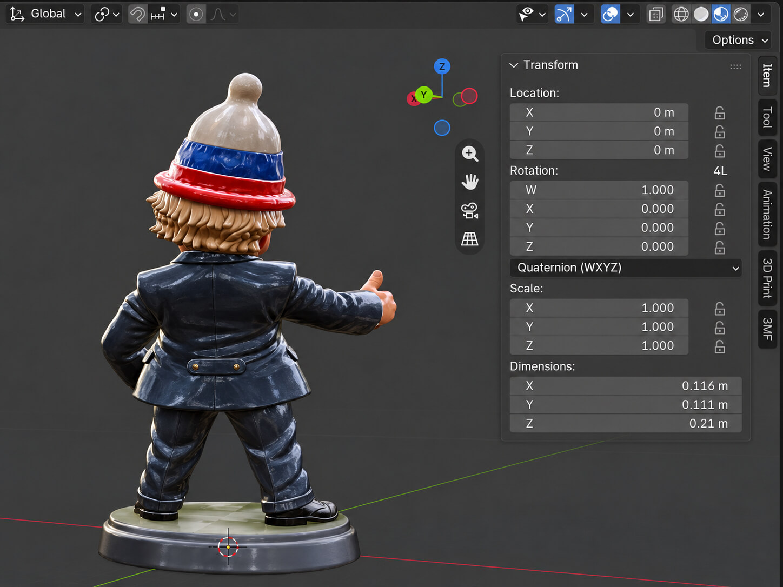Viewport: 783px width, 587px height.
Task: Switch to the View sidebar tab
Action: (x=767, y=159)
